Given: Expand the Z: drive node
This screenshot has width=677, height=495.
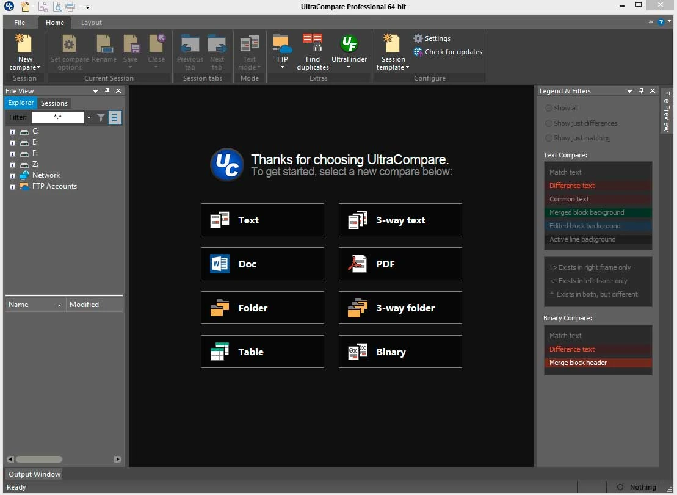Looking at the screenshot, I should pyautogui.click(x=13, y=165).
